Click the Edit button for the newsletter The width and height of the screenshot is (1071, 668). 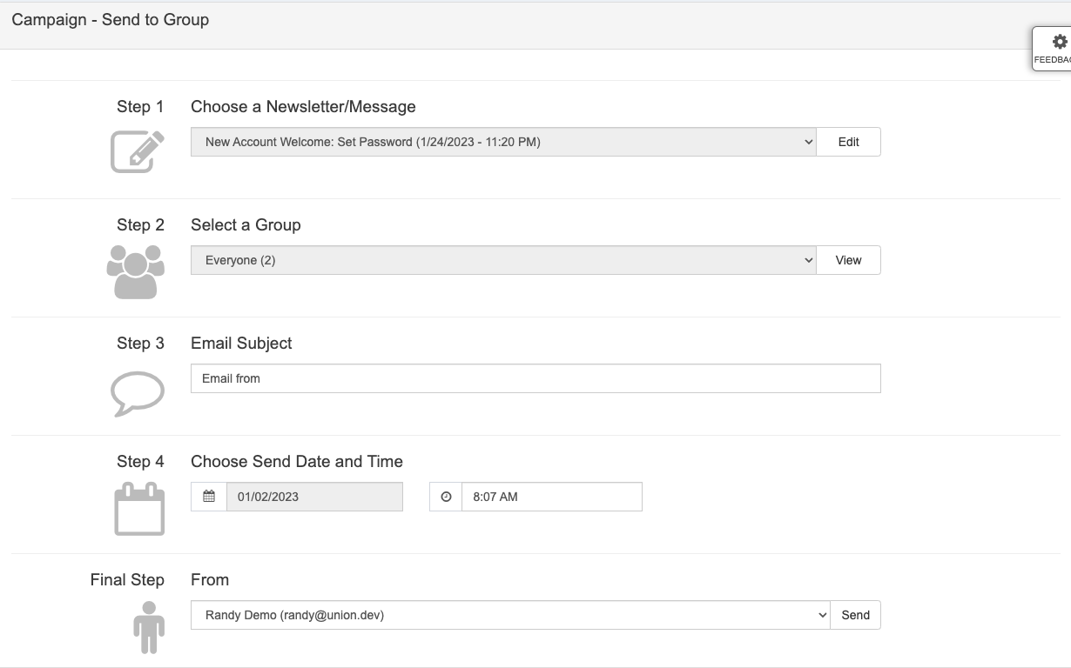[x=848, y=142]
